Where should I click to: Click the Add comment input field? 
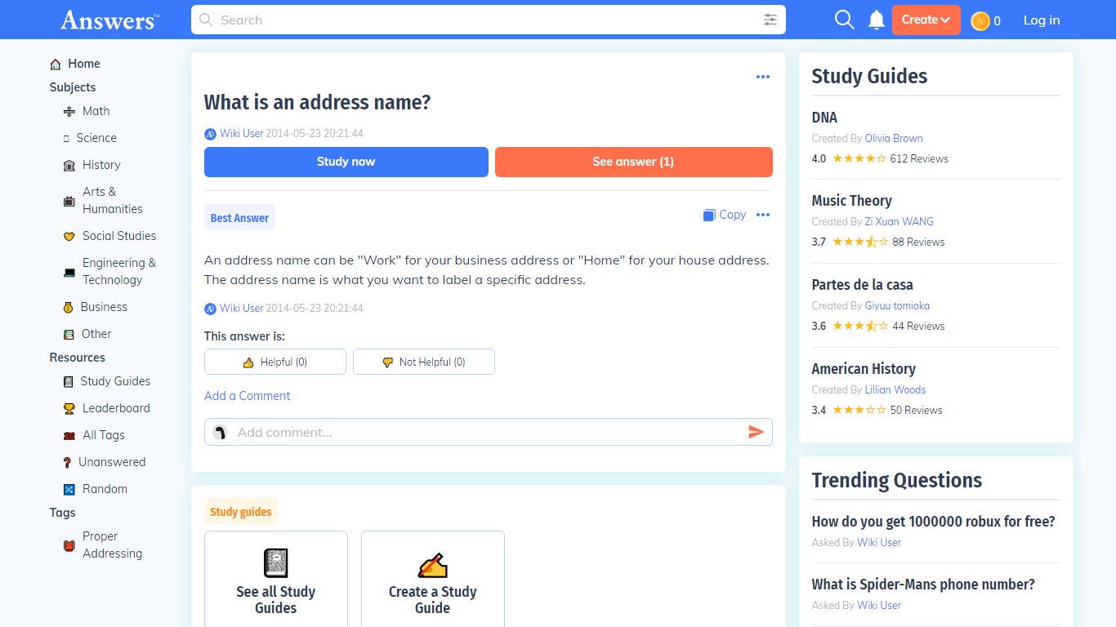[x=489, y=432]
